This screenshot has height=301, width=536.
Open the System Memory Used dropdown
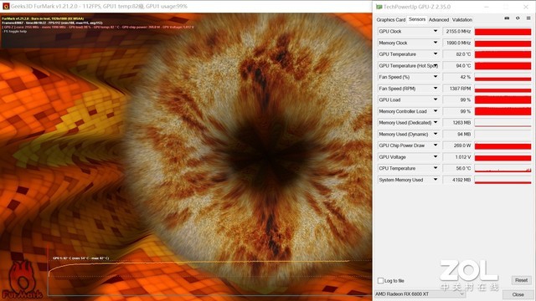point(435,180)
